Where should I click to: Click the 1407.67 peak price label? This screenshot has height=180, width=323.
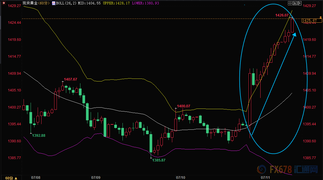pos(71,79)
